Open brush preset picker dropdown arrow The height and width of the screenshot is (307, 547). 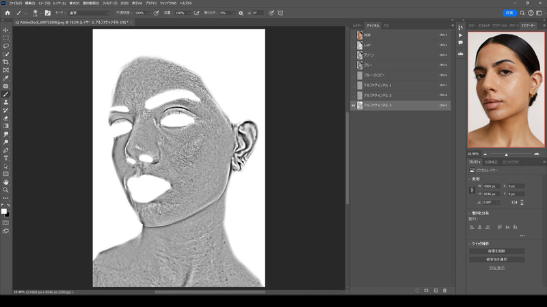(x=41, y=13)
